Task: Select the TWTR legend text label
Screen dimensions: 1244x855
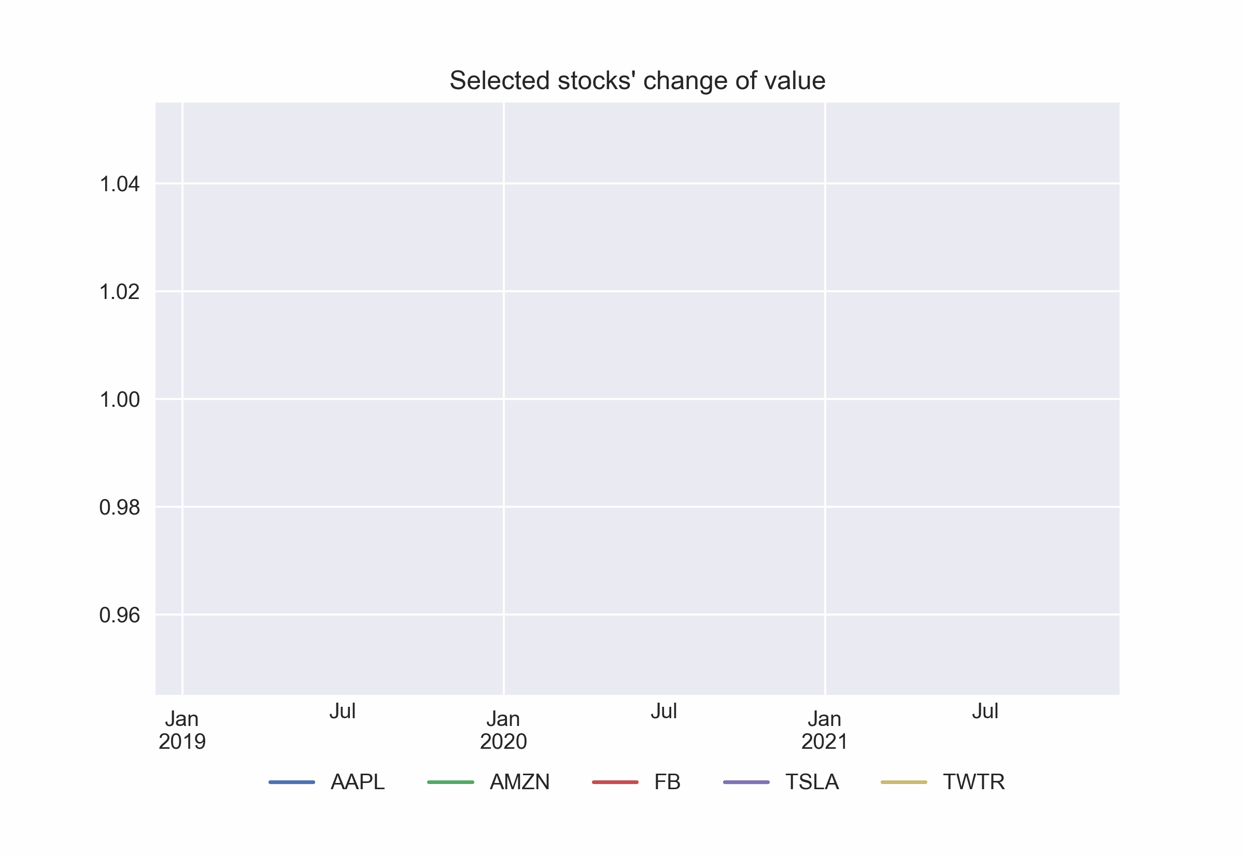Action: (973, 782)
